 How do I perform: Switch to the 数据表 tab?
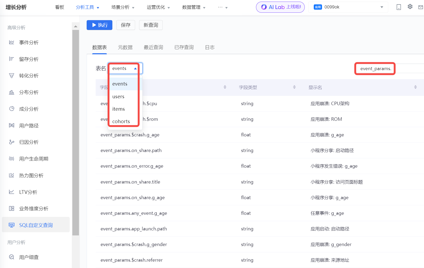(99, 47)
